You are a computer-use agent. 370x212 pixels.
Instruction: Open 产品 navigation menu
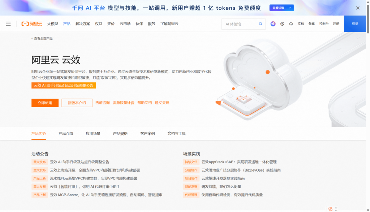click(x=67, y=24)
